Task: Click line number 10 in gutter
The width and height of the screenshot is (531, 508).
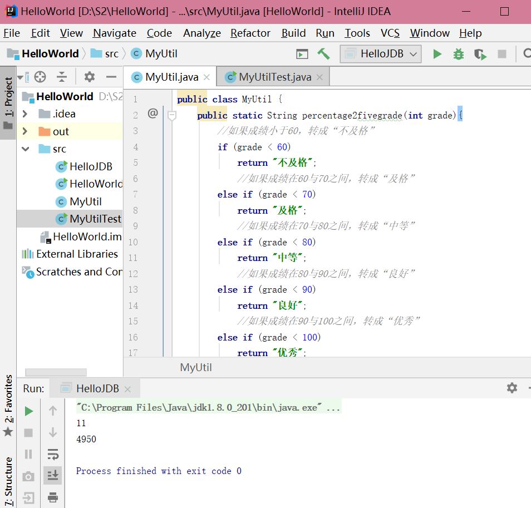Action: pos(133,243)
